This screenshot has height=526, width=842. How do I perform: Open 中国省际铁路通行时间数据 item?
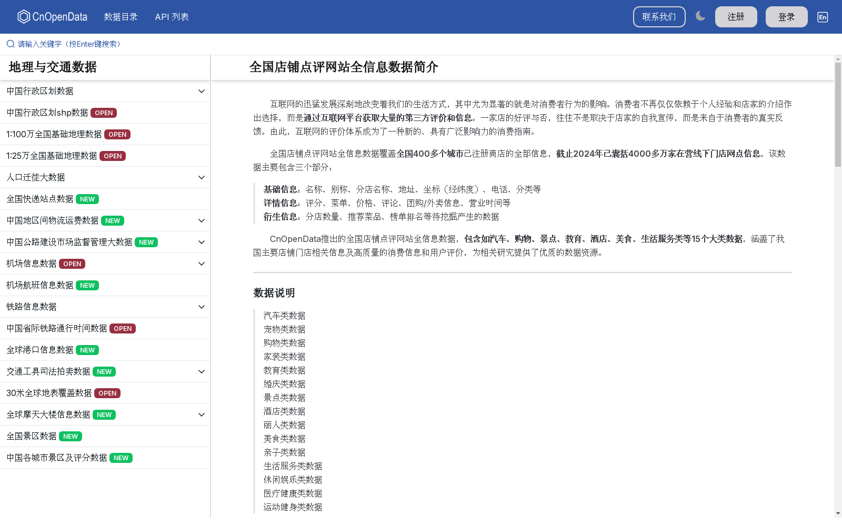click(105, 328)
